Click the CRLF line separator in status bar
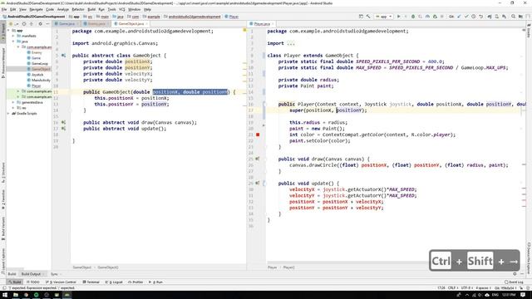The image size is (532, 299). click(452, 288)
